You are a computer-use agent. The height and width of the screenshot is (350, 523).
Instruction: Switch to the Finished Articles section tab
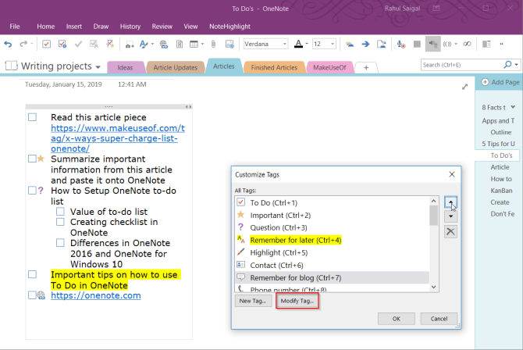276,68
